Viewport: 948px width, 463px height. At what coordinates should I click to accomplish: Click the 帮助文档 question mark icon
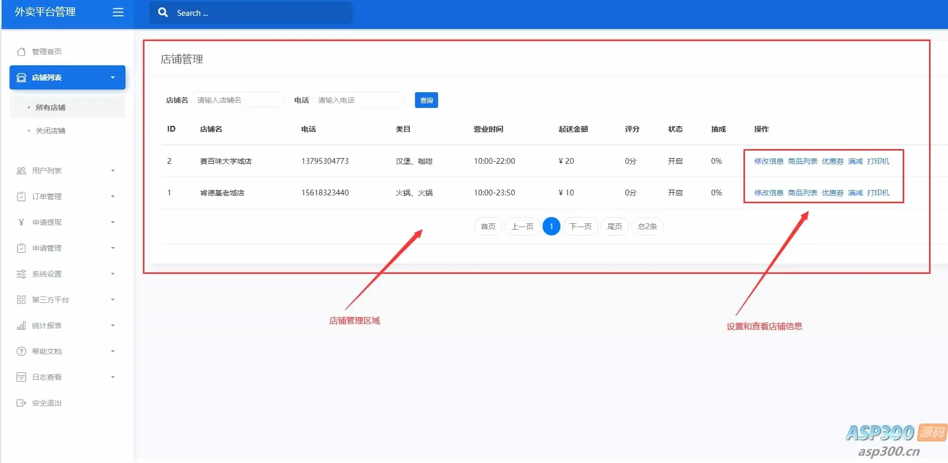[21, 351]
